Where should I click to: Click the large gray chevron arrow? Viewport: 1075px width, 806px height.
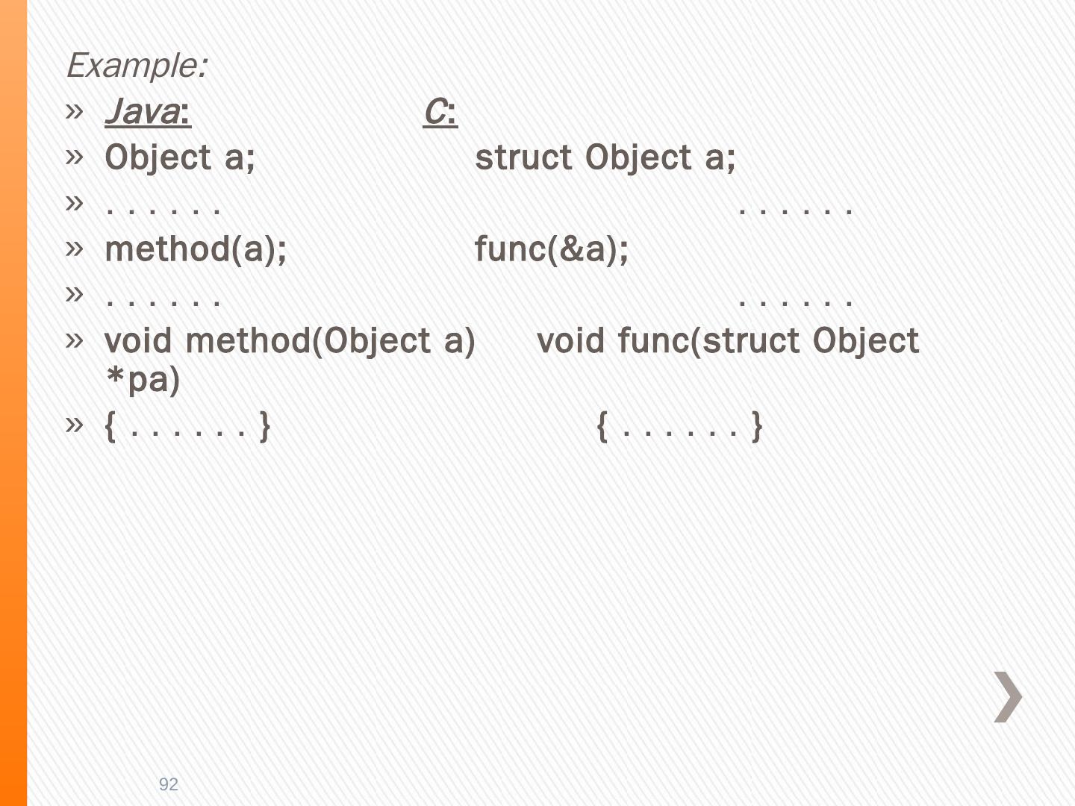point(1008,697)
